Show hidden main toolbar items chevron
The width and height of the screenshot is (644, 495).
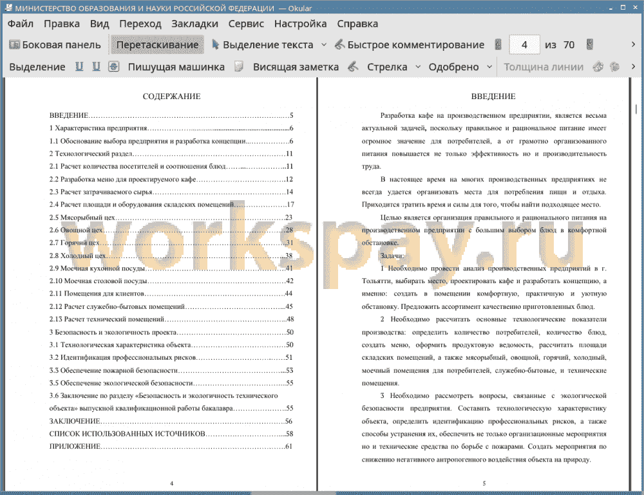point(633,44)
